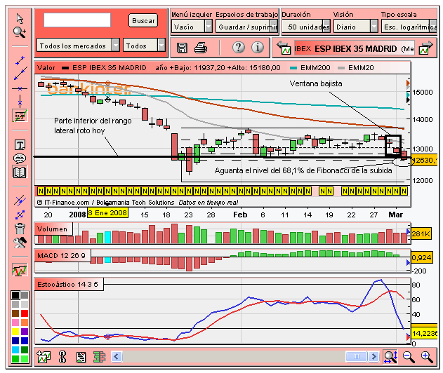This screenshot has height=373, width=443.
Task: Click the 'Ventana bajista' chart annotation
Action: (316, 83)
